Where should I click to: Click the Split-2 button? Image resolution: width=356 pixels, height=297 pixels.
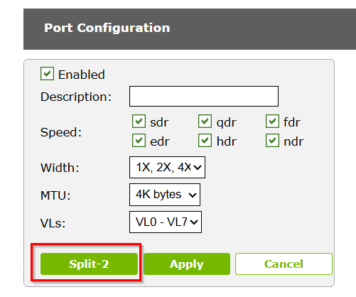coord(89,264)
